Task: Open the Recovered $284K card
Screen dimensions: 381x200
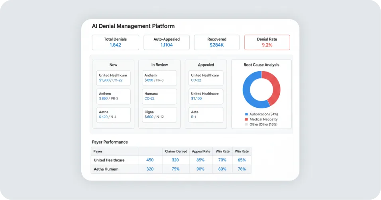Action: (217, 43)
